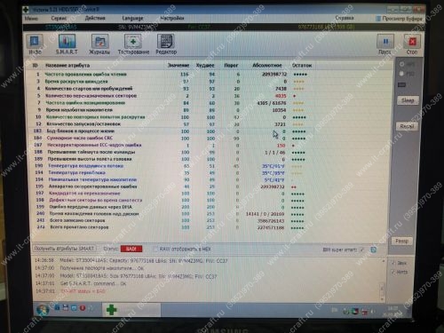Select attribute row 197 pending reallocation candidates
The image size is (444, 333).
click(x=173, y=194)
